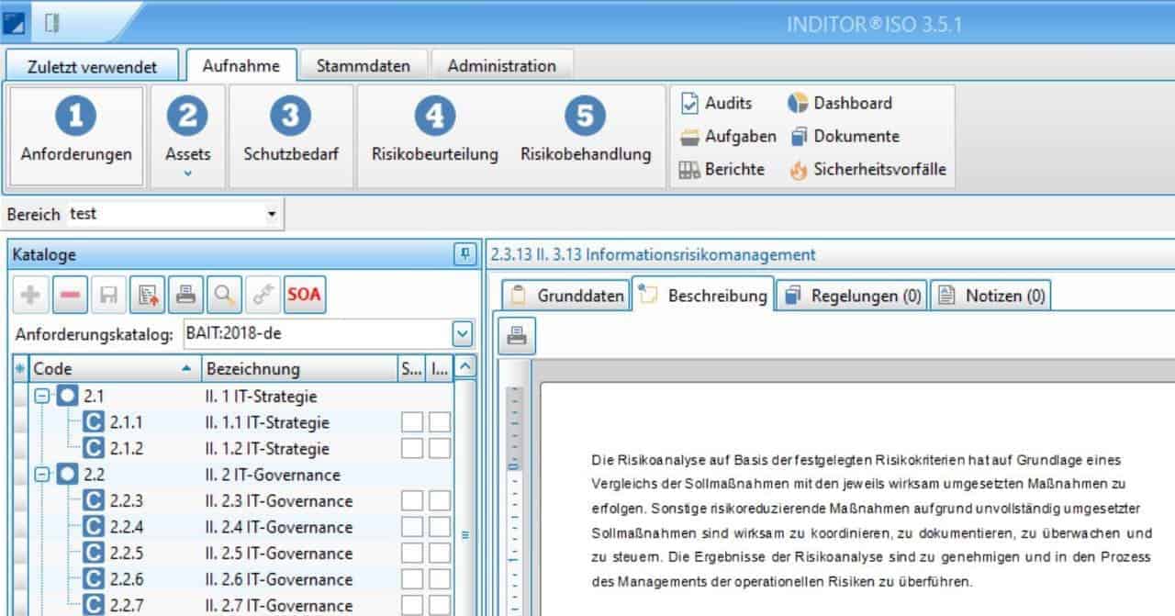Open the Bereich dropdown showing test
1175x616 pixels.
pyautogui.click(x=271, y=215)
